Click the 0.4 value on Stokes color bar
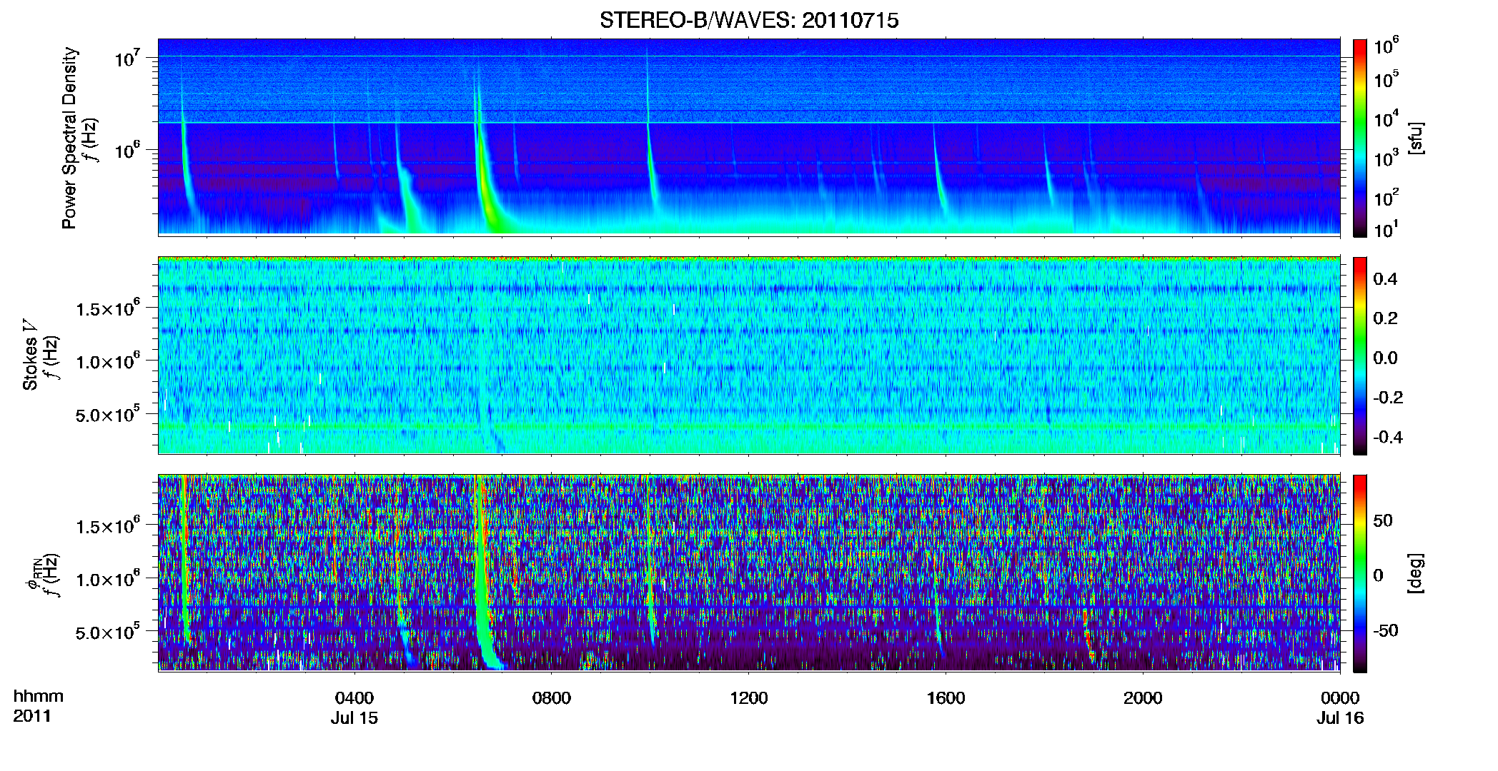 click(1385, 278)
